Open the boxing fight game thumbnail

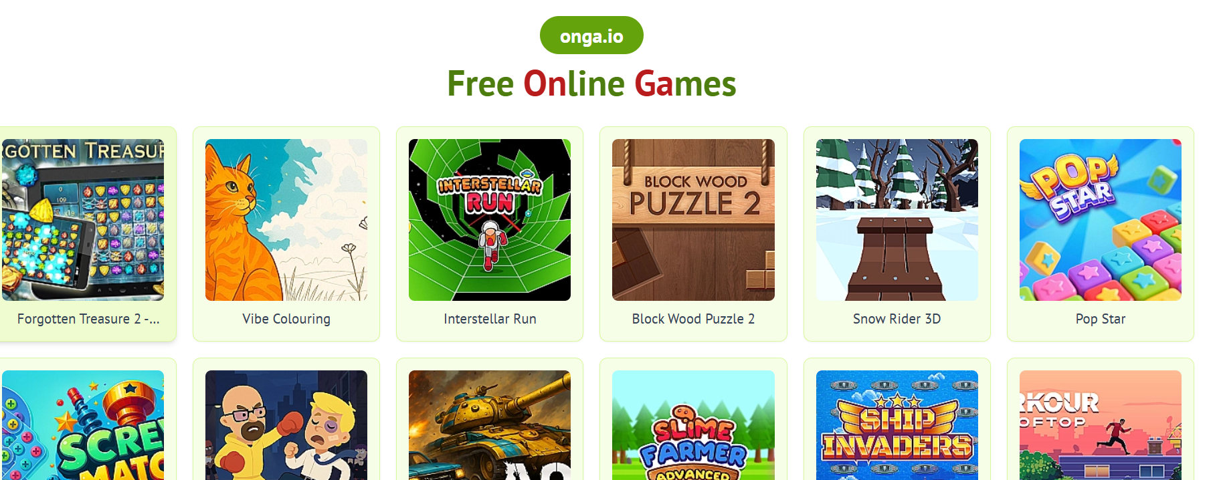286,425
